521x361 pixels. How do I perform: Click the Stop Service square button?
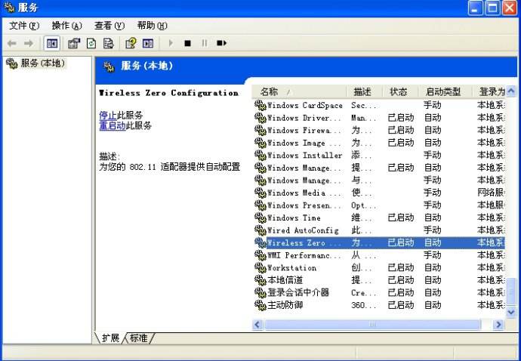[x=188, y=43]
